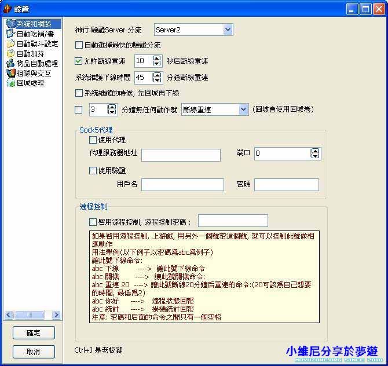Click the 自動戰斗設定 folder icon
This screenshot has height=366, width=388.
click(x=10, y=43)
